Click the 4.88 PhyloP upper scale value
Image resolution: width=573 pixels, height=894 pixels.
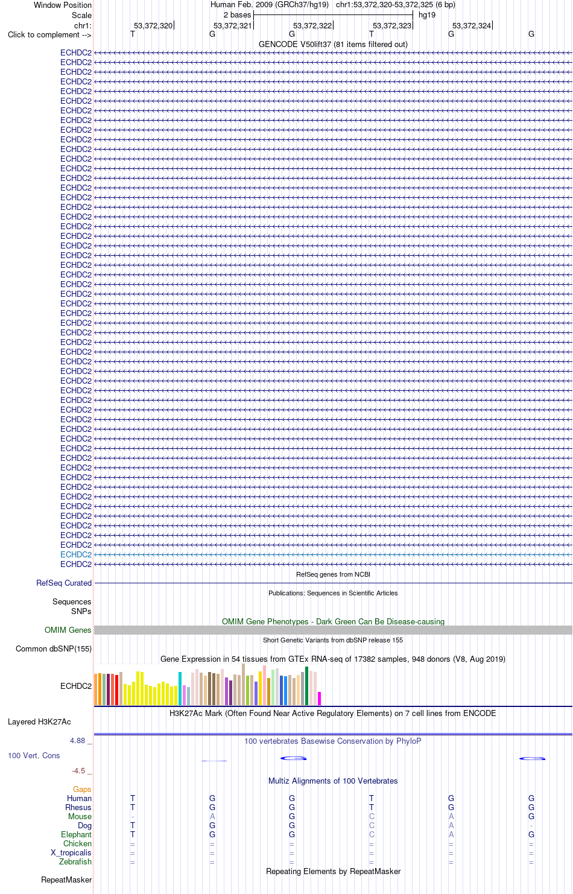coord(77,741)
